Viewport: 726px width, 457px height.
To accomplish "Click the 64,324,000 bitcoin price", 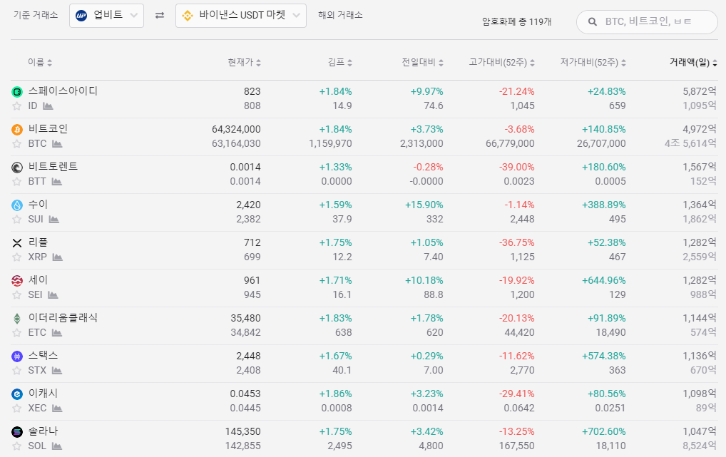I will tap(236, 129).
